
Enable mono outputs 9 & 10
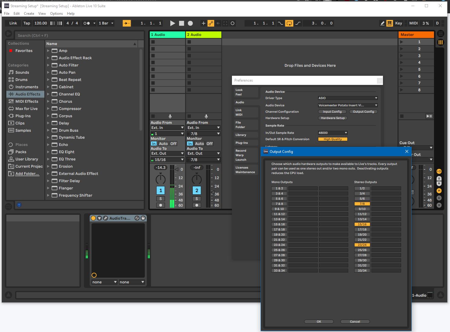click(x=279, y=209)
